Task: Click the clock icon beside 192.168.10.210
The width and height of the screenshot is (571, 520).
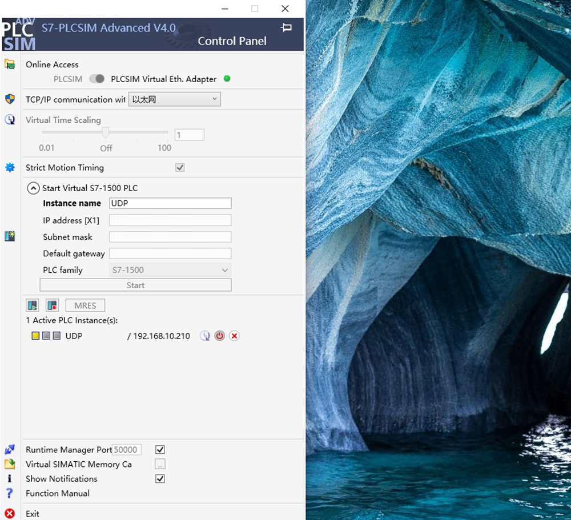Action: (x=205, y=336)
